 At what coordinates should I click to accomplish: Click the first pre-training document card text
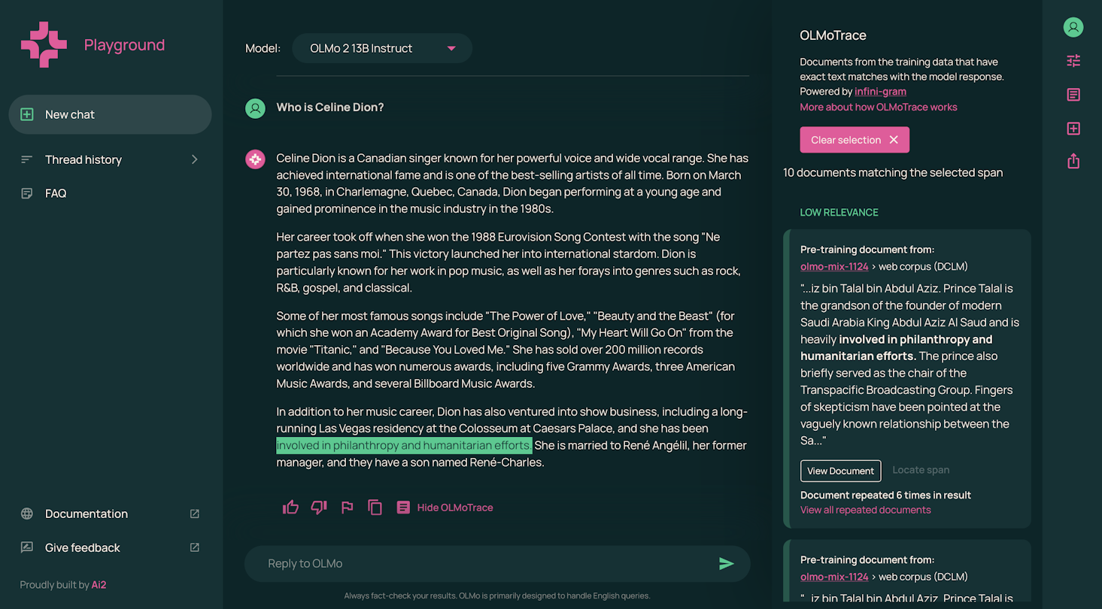click(x=909, y=365)
